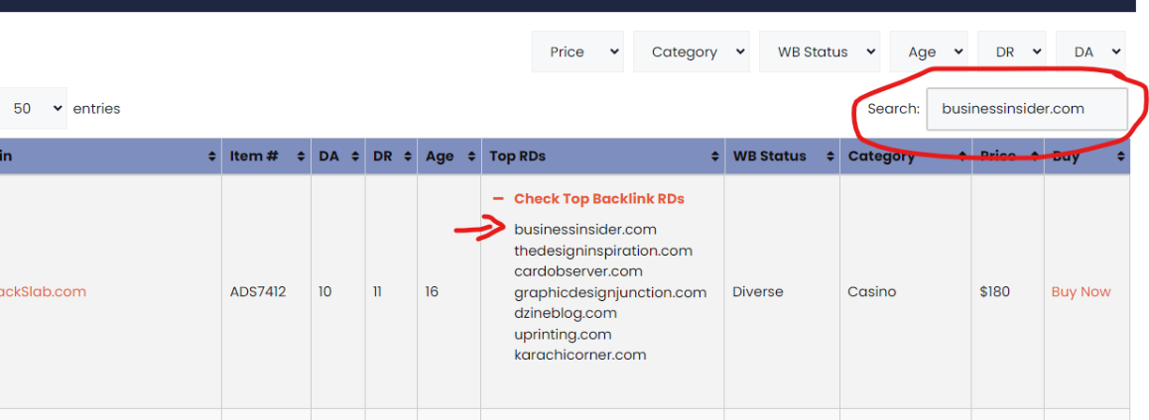Sort table by WB Status column header
Image resolution: width=1149 pixels, height=420 pixels.
pos(783,156)
